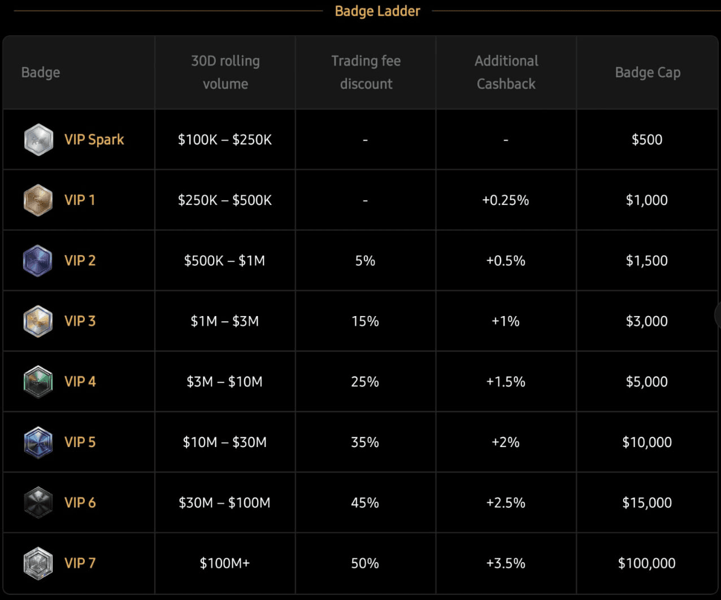
Task: Click the Badge Ladder section heading
Action: tap(377, 11)
